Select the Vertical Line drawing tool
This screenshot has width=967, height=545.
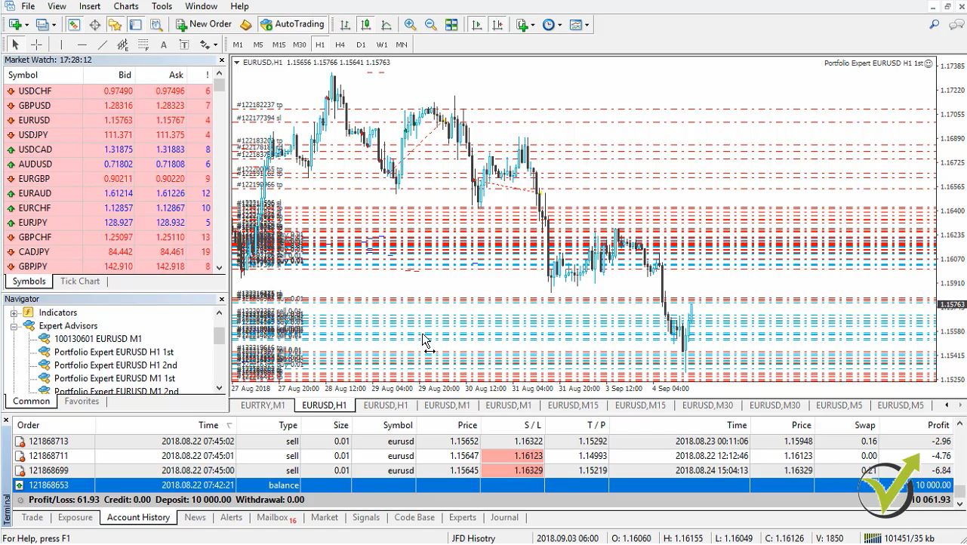click(x=61, y=44)
